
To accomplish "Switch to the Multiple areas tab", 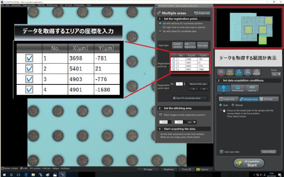I will point(249,99).
